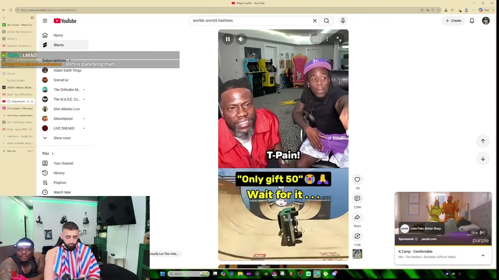The height and width of the screenshot is (280, 499).
Task: Open Playlists in the sidebar
Action: tap(64, 183)
